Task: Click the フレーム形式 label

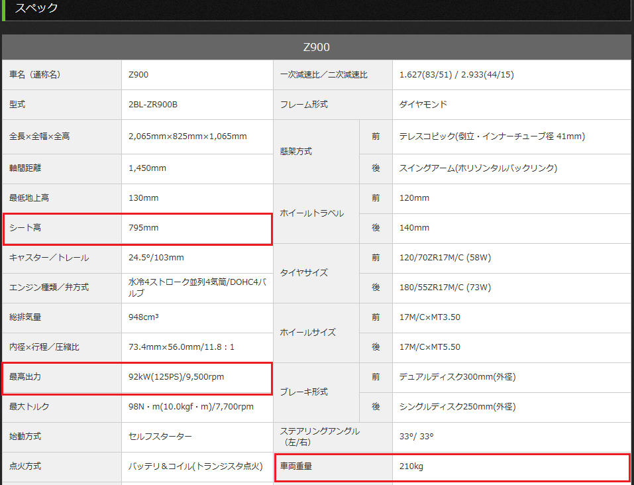Action: [304, 105]
